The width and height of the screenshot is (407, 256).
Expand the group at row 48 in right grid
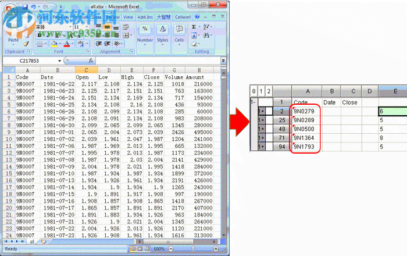click(x=262, y=129)
